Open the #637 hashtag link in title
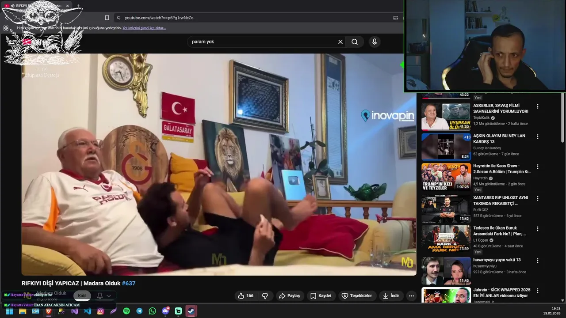This screenshot has width=566, height=318. 129,284
